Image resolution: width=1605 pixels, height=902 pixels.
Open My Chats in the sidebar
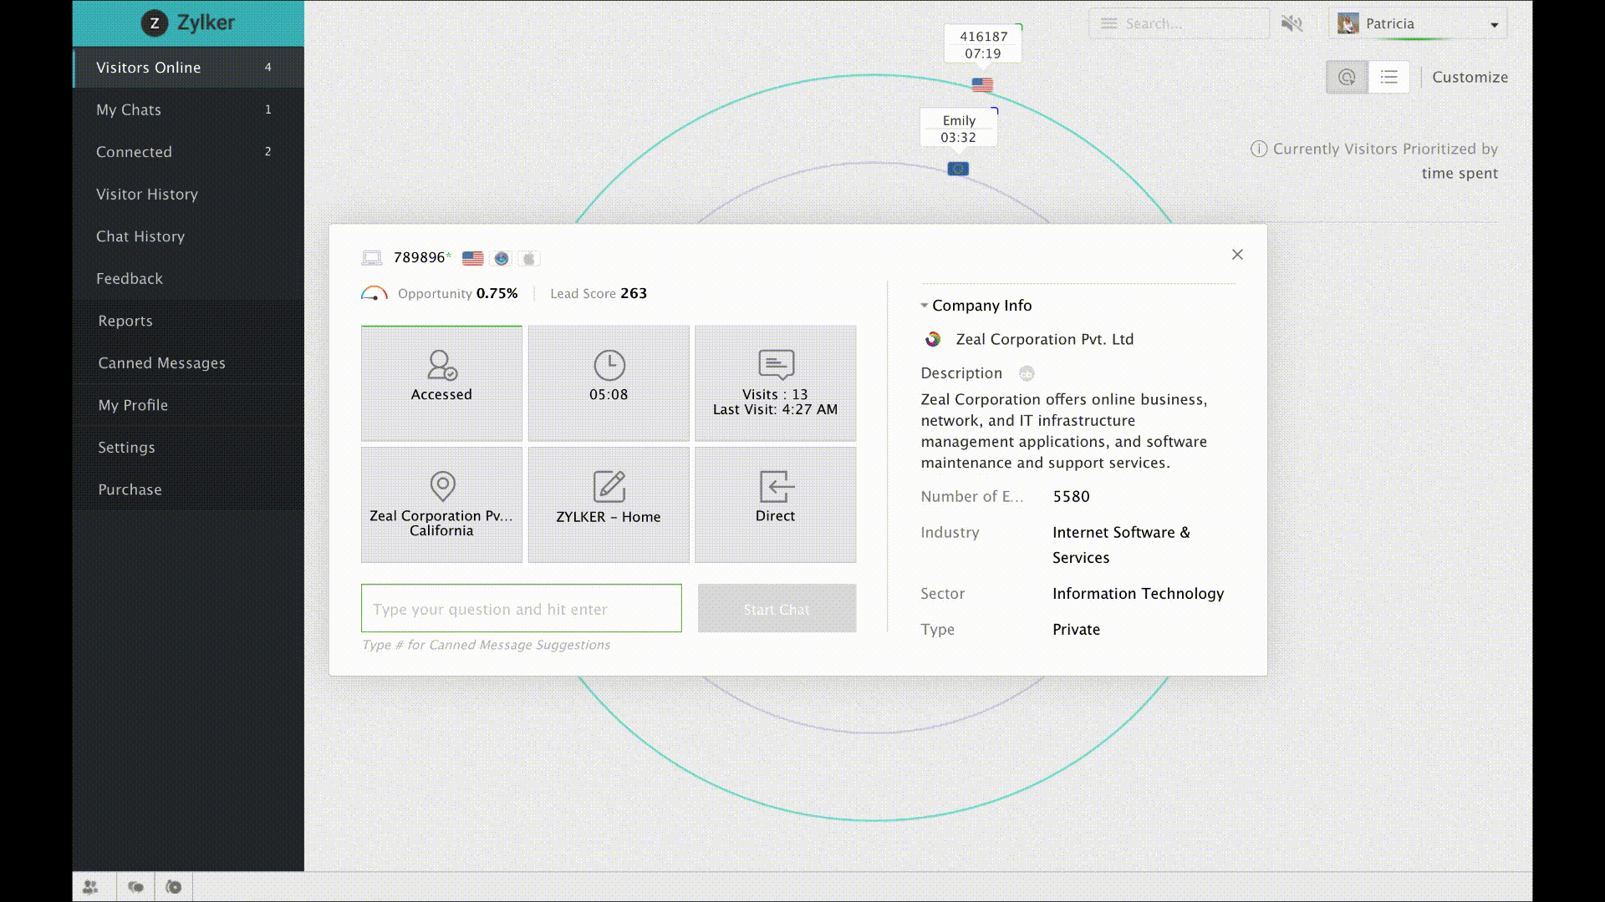click(x=128, y=109)
